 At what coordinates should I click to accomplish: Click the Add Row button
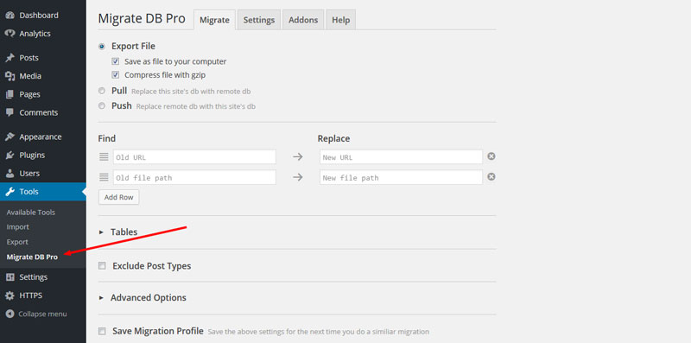[x=119, y=197]
